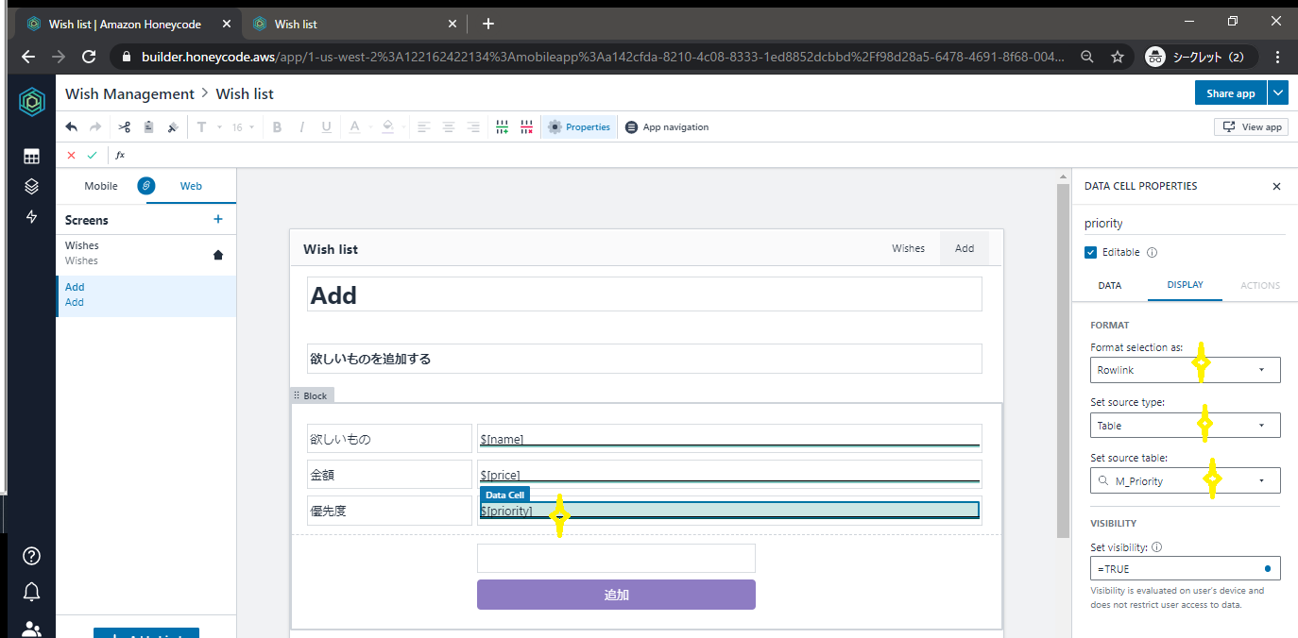The image size is (1298, 638).
Task: Open the Set source type dropdown
Action: [x=1186, y=426]
